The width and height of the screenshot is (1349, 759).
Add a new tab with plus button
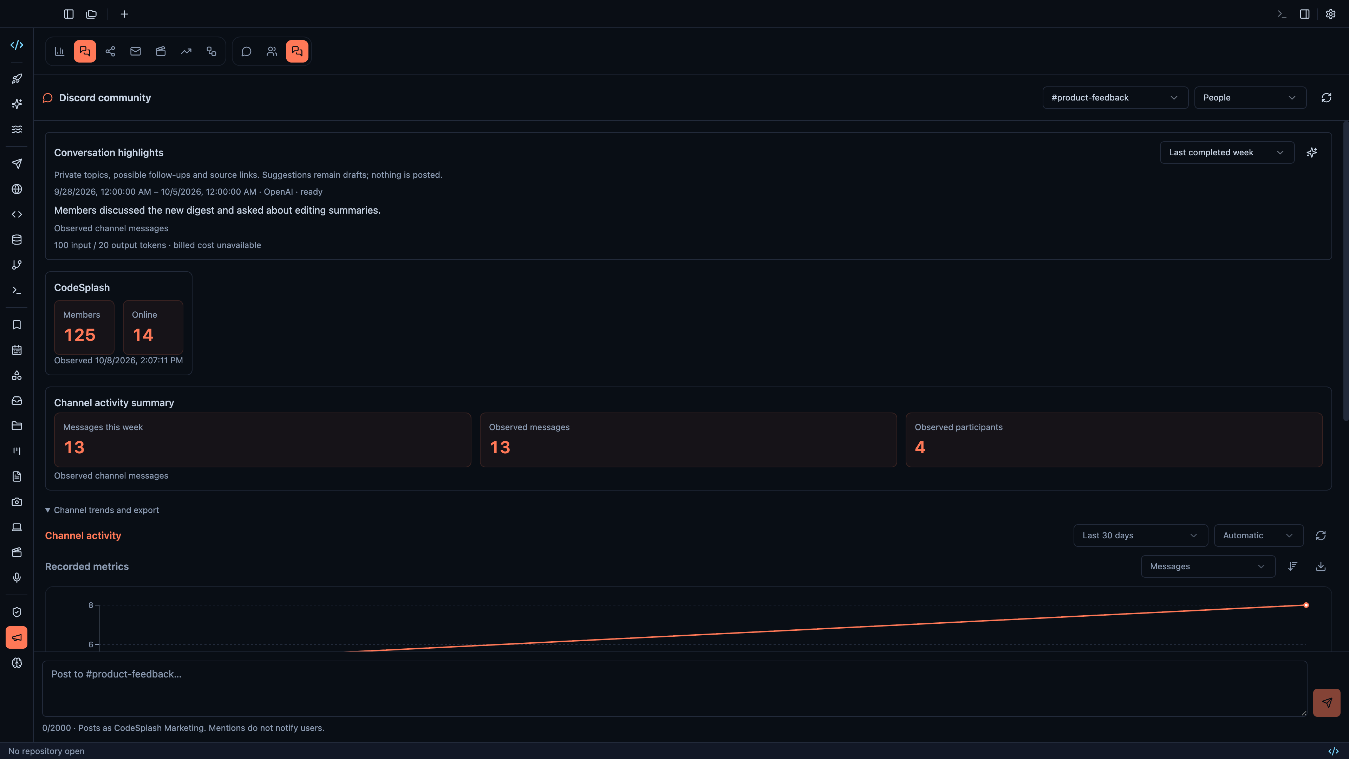[124, 14]
